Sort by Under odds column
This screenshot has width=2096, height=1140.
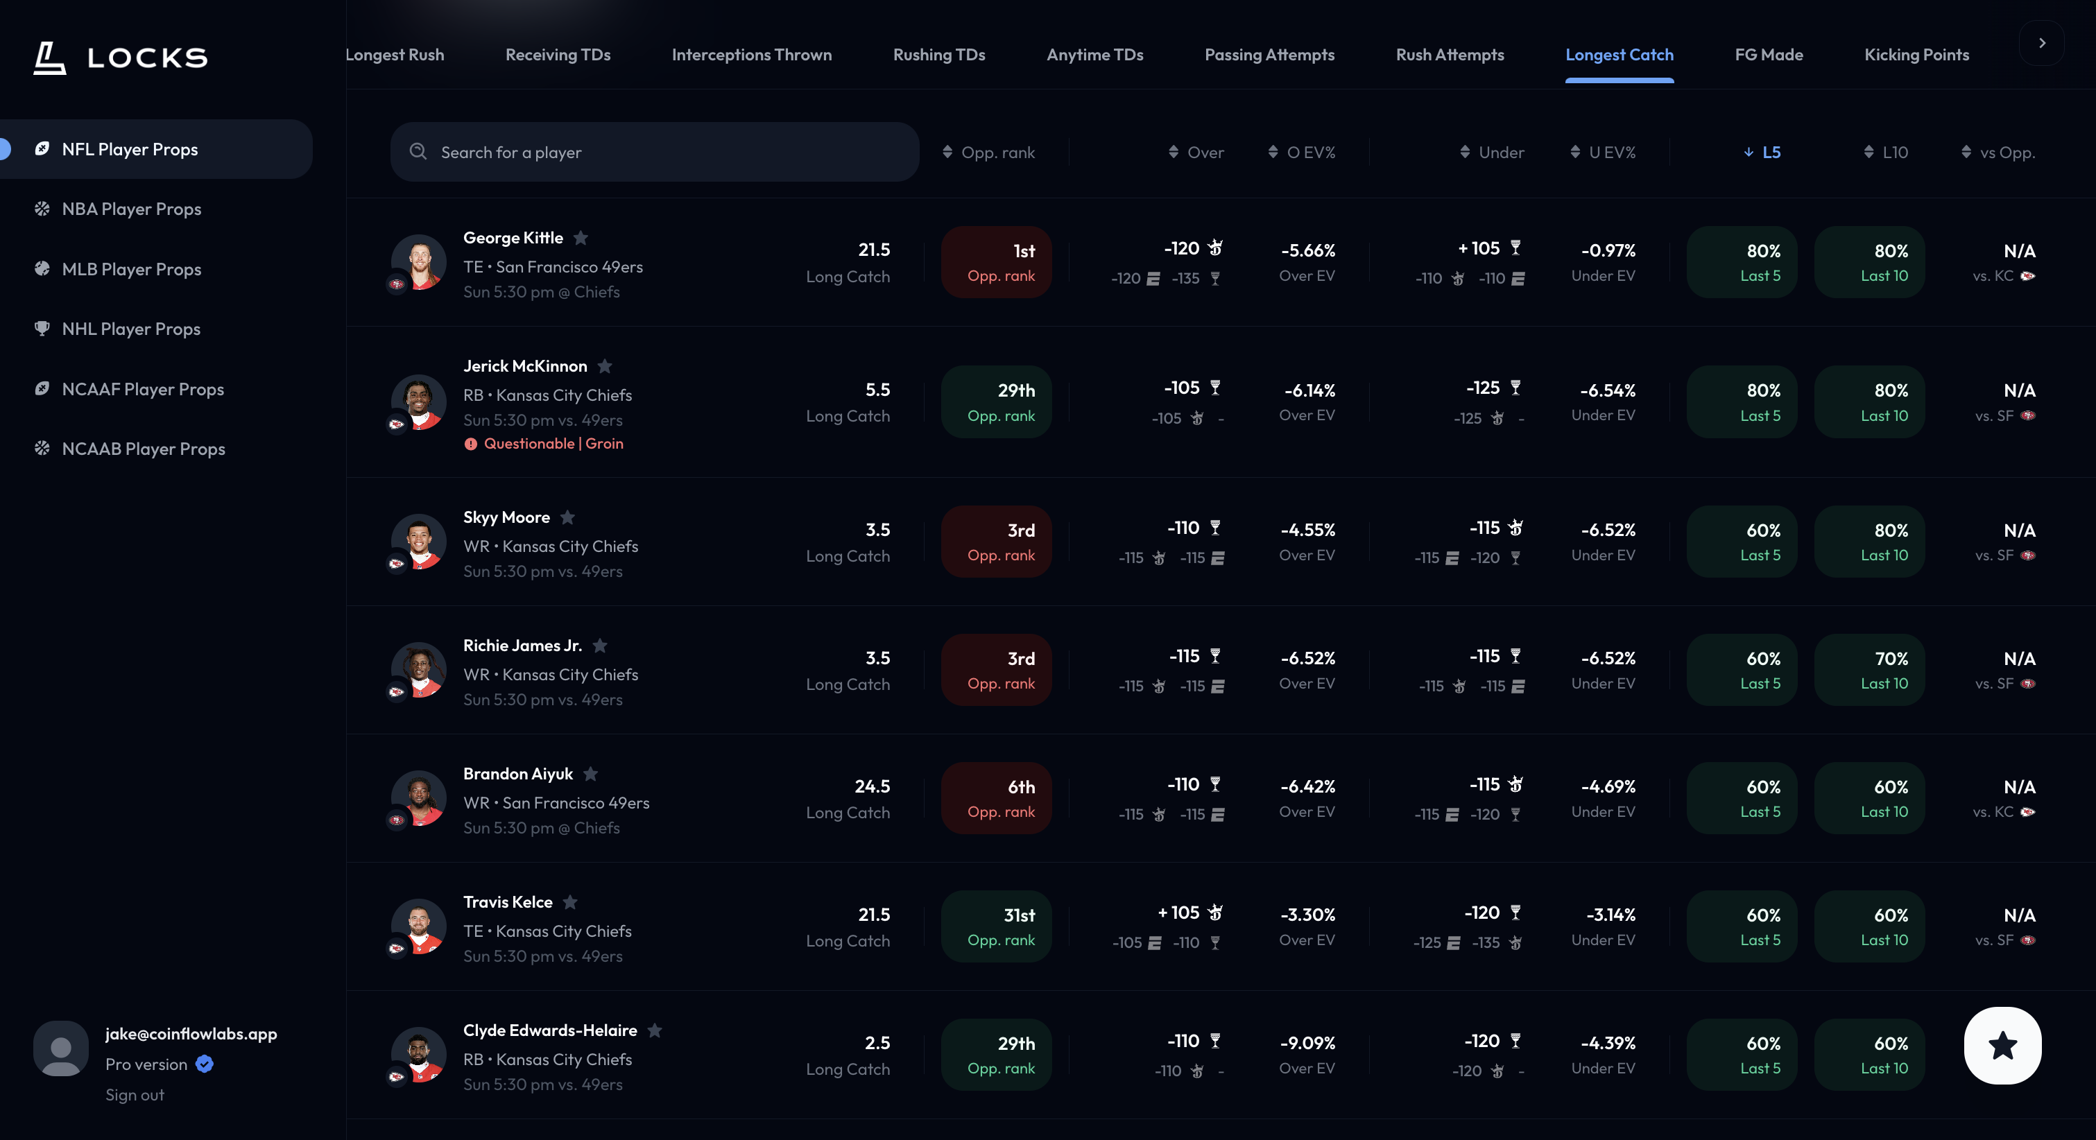(1491, 152)
